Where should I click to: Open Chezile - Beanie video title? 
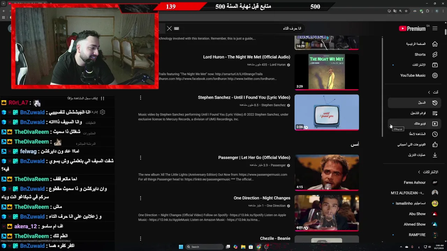(x=275, y=238)
